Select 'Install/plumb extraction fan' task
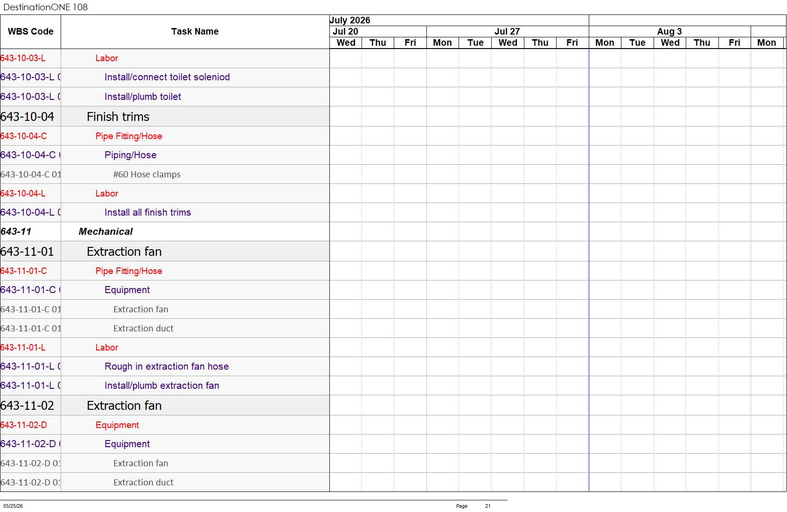 [x=162, y=386]
